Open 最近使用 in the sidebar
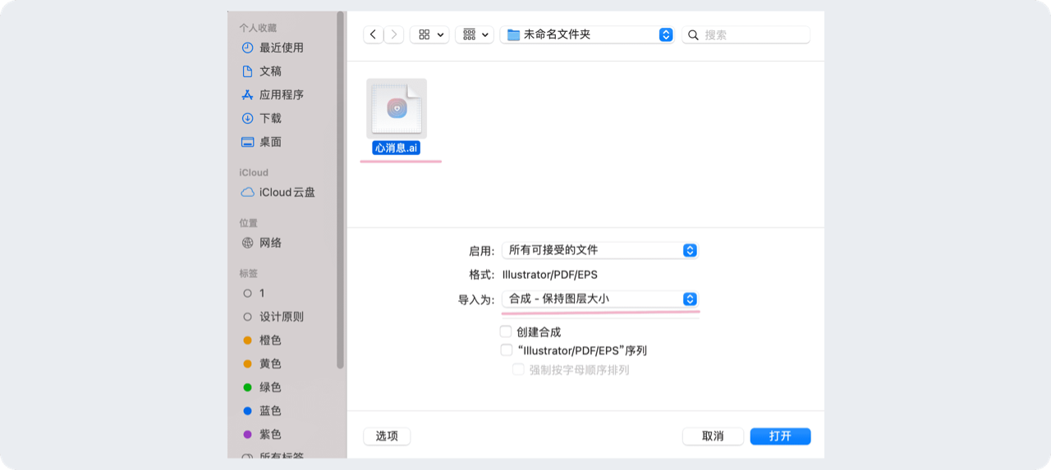Viewport: 1051px width, 470px height. click(x=282, y=48)
